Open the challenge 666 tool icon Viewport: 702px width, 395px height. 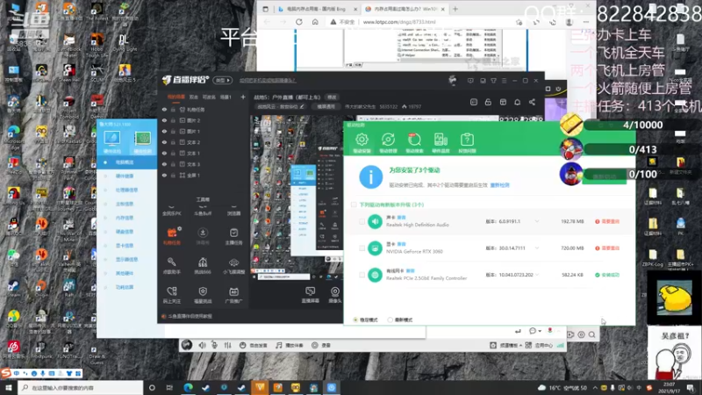click(x=203, y=262)
